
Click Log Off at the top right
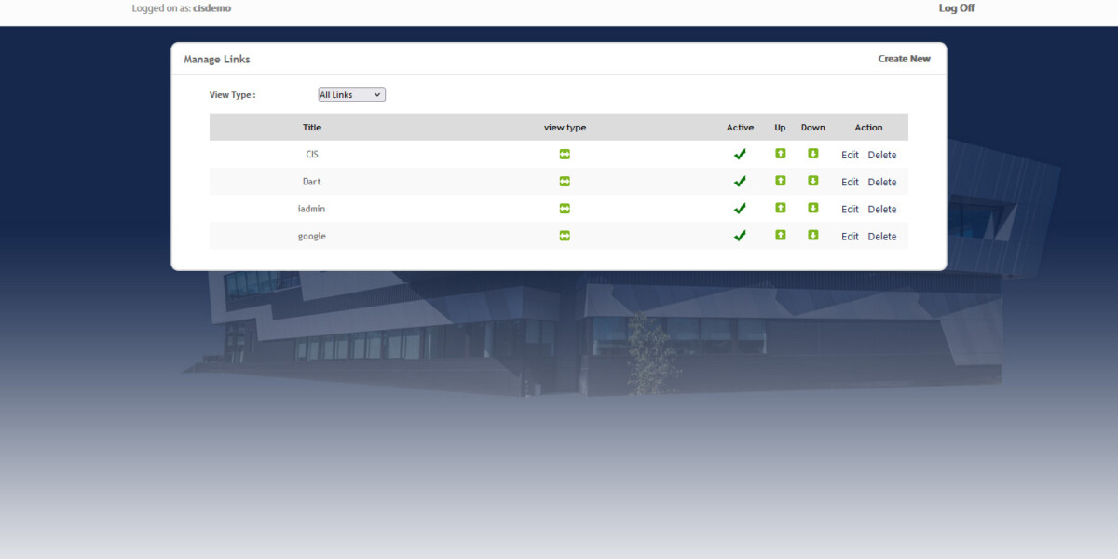coord(956,8)
